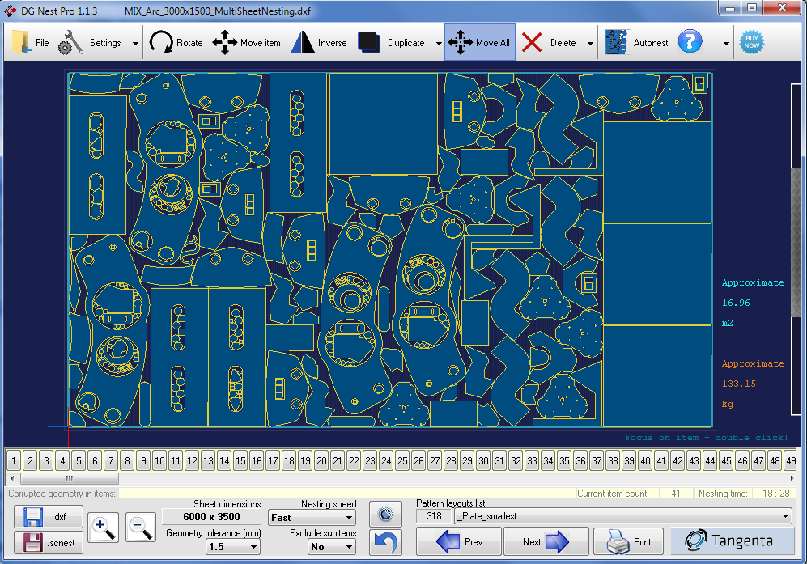This screenshot has height=564, width=807.
Task: Zoom out with the magnifier minus icon
Action: coord(141,528)
